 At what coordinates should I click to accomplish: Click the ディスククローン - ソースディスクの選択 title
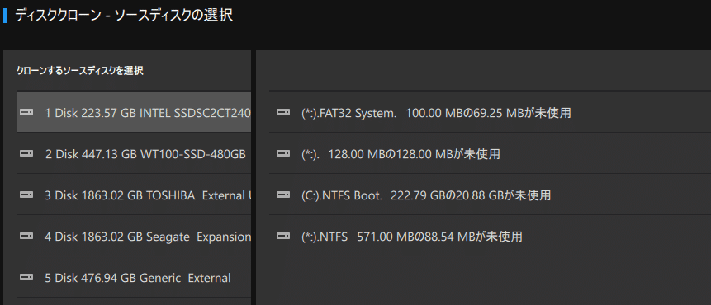tap(124, 15)
